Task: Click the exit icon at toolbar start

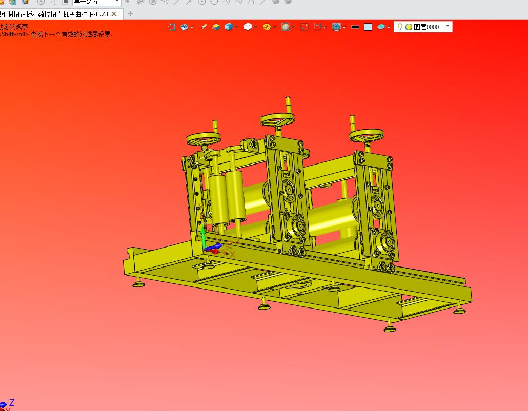Action: (172, 27)
